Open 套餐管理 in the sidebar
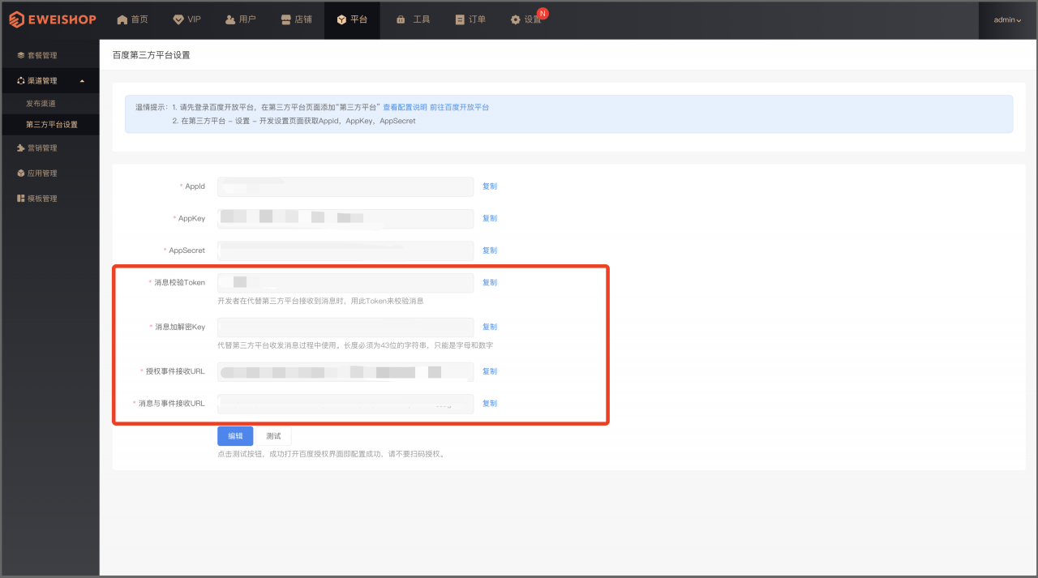Viewport: 1038px width, 578px height. tap(50, 55)
